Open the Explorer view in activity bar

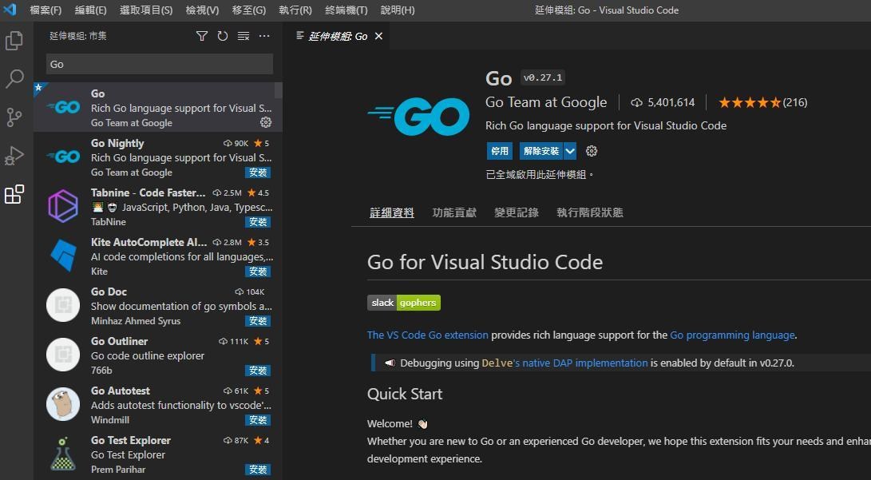tap(14, 41)
